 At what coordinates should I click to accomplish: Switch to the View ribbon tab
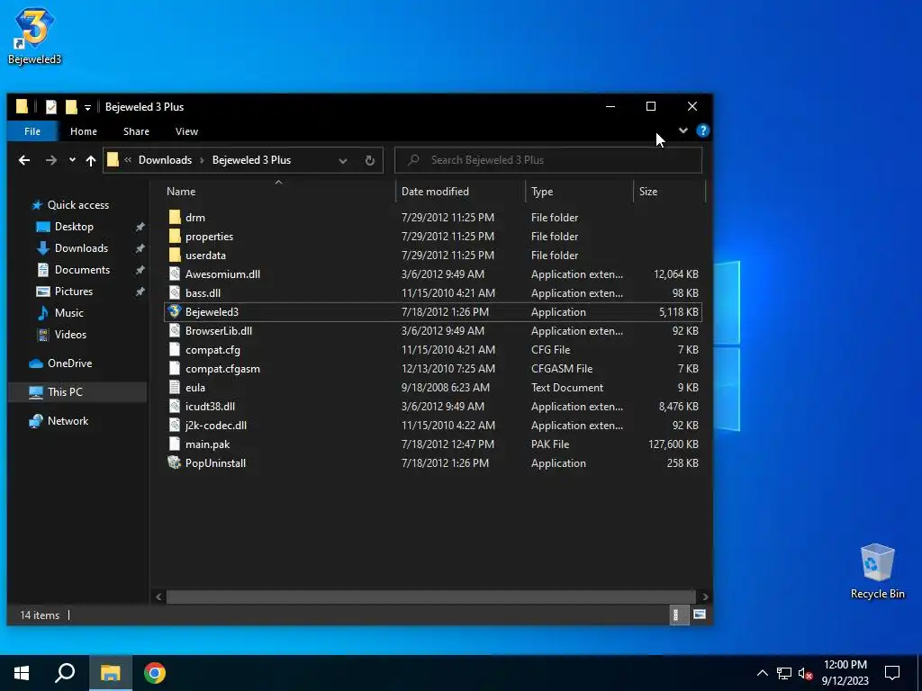click(x=186, y=131)
